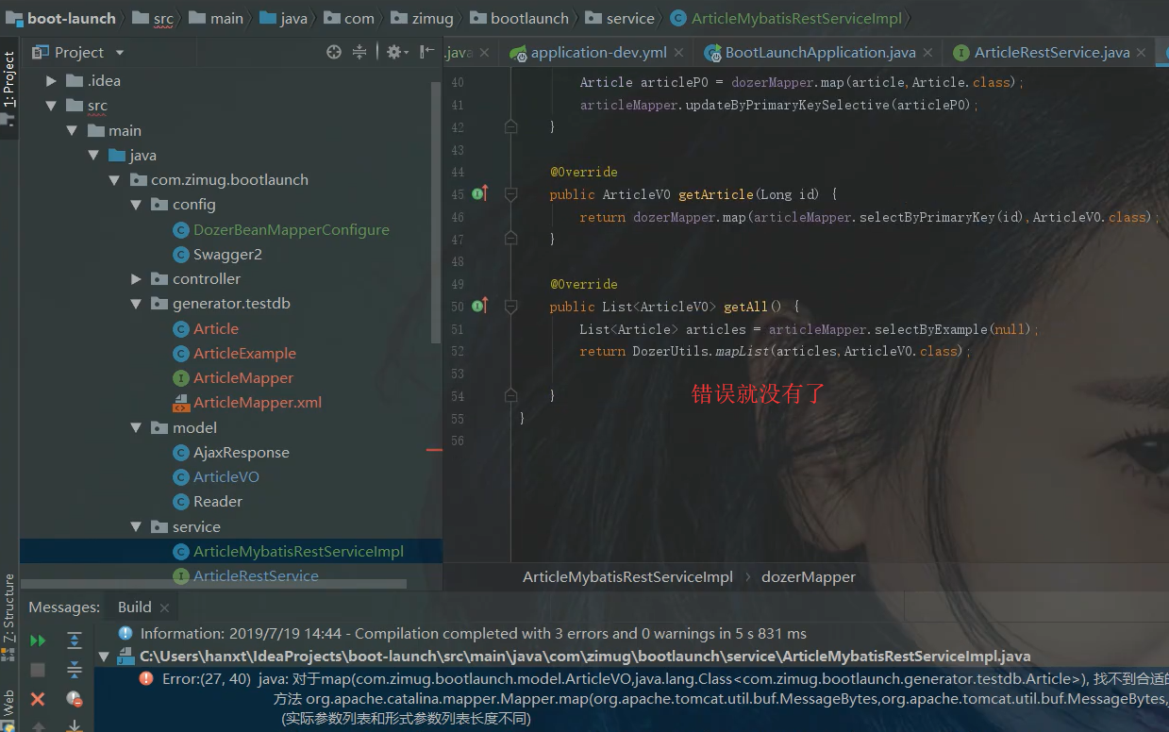Click the export-to-file down arrow icon
Screen dimensions: 1169x732
tap(75, 725)
